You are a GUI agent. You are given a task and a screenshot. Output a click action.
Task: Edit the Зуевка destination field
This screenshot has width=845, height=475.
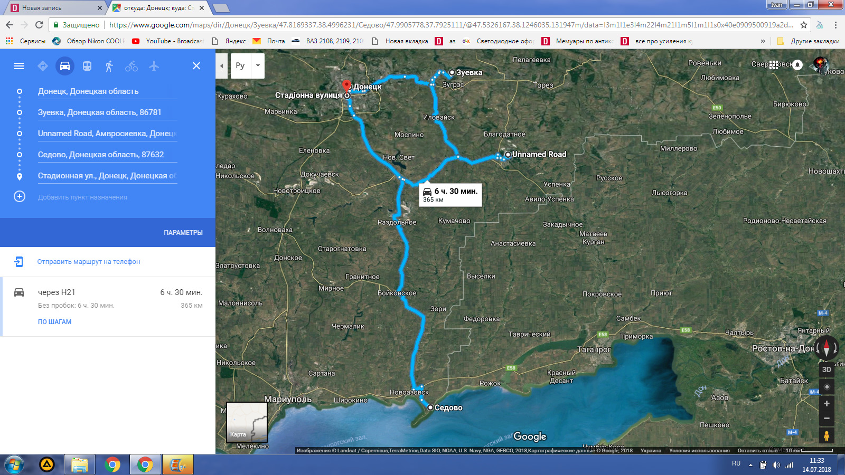click(x=107, y=112)
